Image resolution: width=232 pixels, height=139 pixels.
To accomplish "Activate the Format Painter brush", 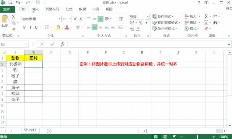I will 13,29.
